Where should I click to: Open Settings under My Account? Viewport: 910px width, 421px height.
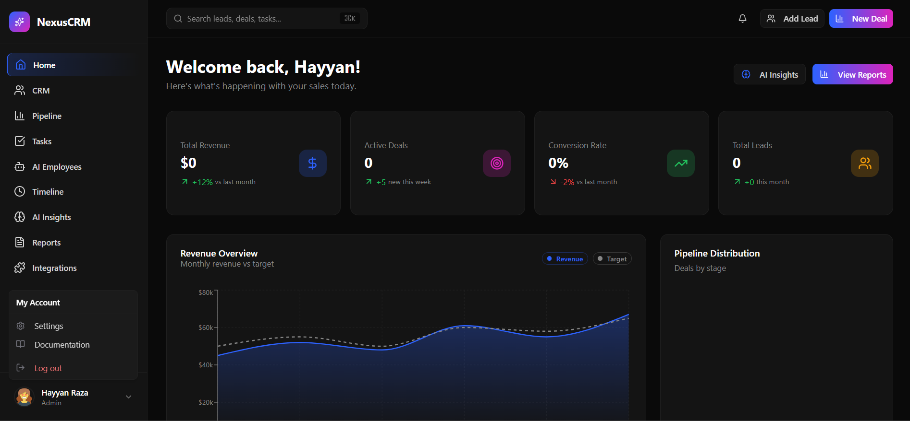[x=73, y=326]
